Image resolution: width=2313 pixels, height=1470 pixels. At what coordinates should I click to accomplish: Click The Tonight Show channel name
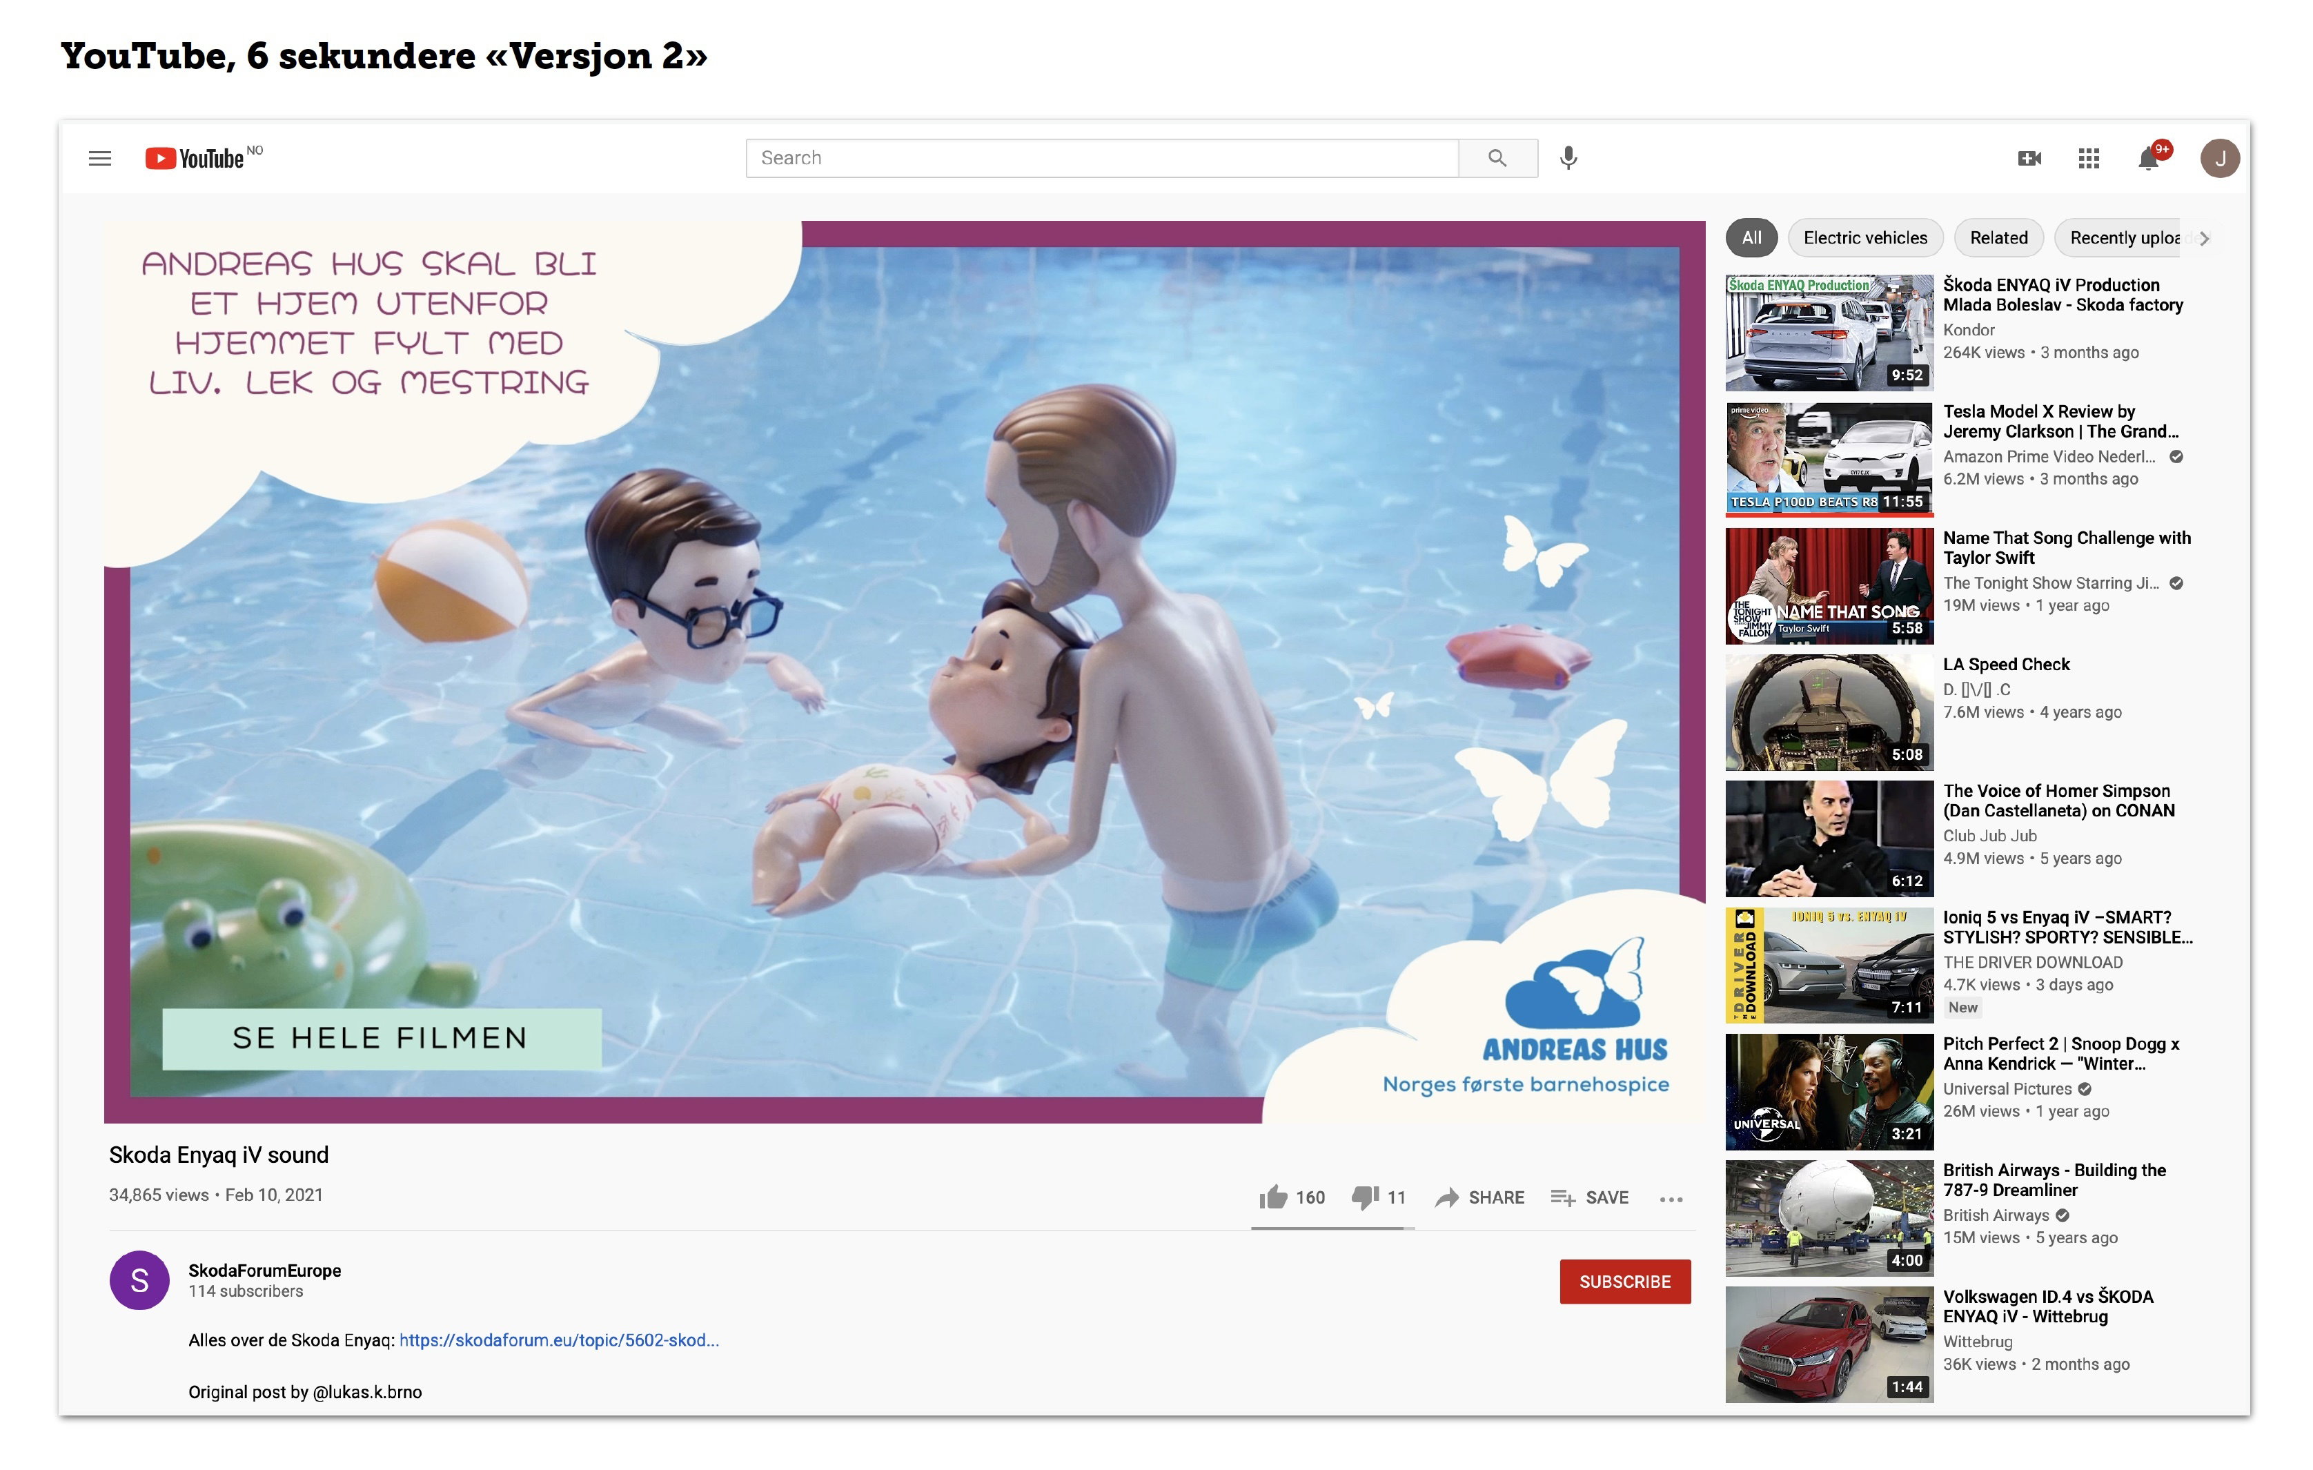pos(2051,583)
